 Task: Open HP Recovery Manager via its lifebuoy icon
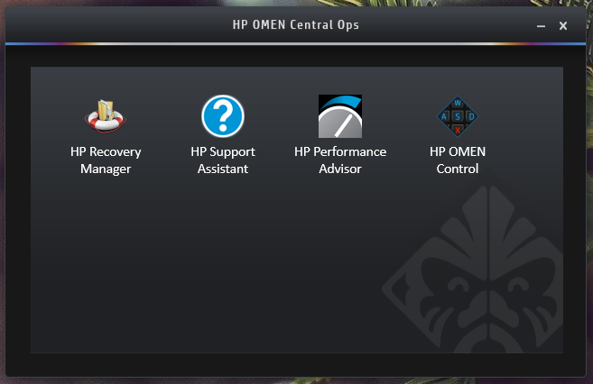(x=105, y=117)
